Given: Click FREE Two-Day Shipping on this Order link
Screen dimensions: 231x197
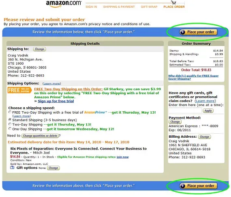Looking at the screenshot, I should [68, 89].
